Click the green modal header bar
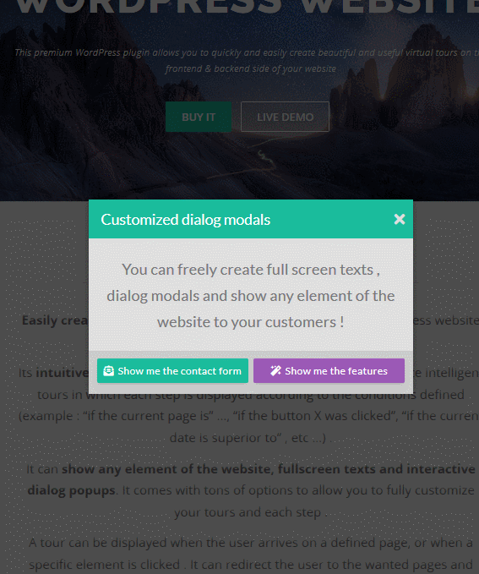The image size is (479, 574). 251,219
